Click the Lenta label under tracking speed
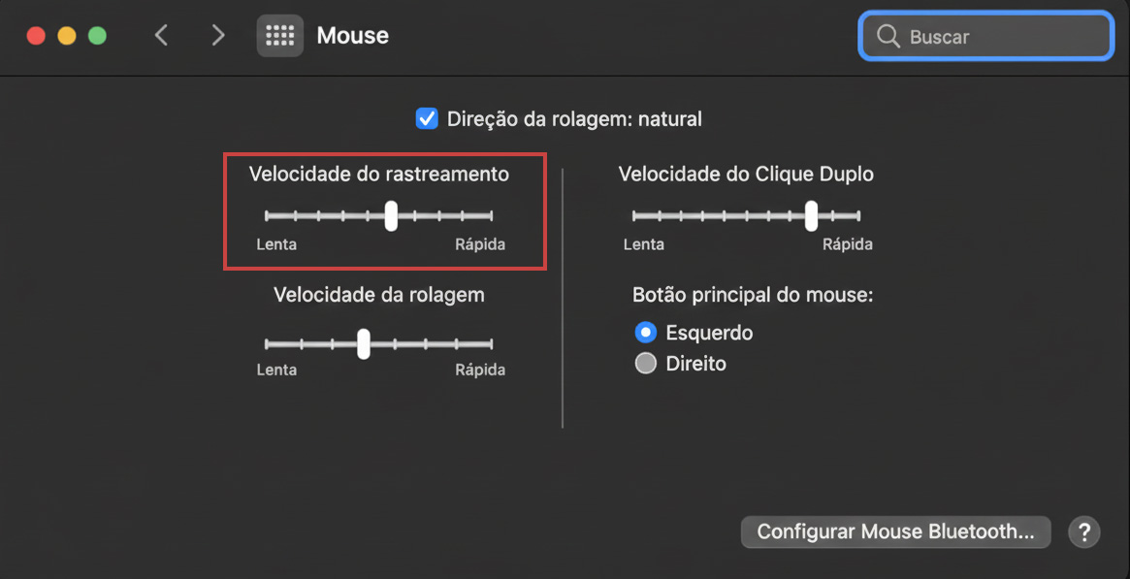Viewport: 1130px width, 579px height. [276, 243]
